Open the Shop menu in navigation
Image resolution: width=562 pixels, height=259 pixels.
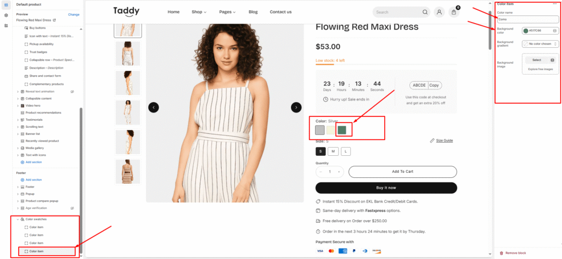point(199,12)
